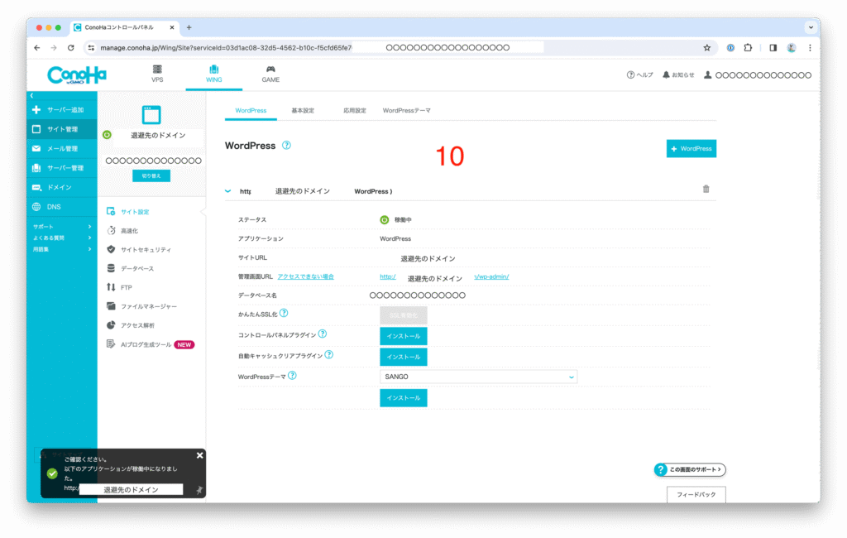The width and height of the screenshot is (847, 538).
Task: Open the tab search dropdown arrow
Action: pyautogui.click(x=811, y=27)
